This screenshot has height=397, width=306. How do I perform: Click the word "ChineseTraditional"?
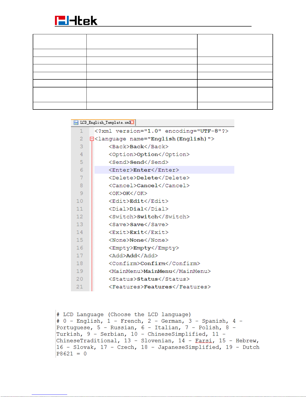pos(87,341)
